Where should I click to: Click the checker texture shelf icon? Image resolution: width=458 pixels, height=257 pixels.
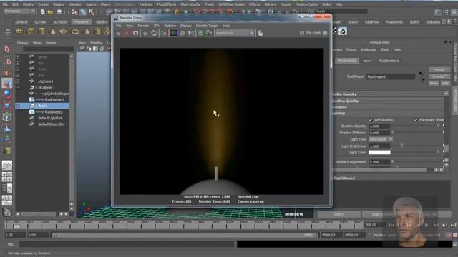343,31
